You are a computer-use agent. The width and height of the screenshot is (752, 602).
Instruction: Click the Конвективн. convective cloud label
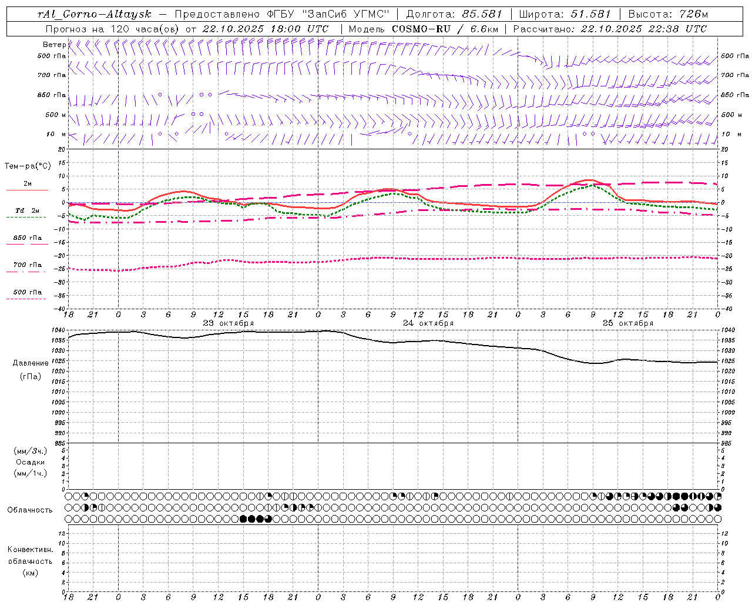point(30,550)
